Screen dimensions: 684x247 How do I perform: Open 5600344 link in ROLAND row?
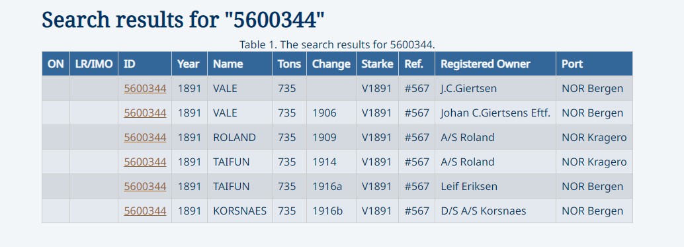pos(145,138)
